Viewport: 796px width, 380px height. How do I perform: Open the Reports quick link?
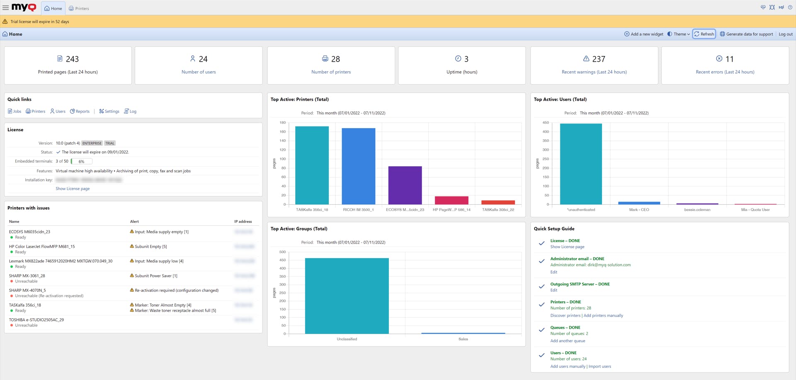point(80,111)
